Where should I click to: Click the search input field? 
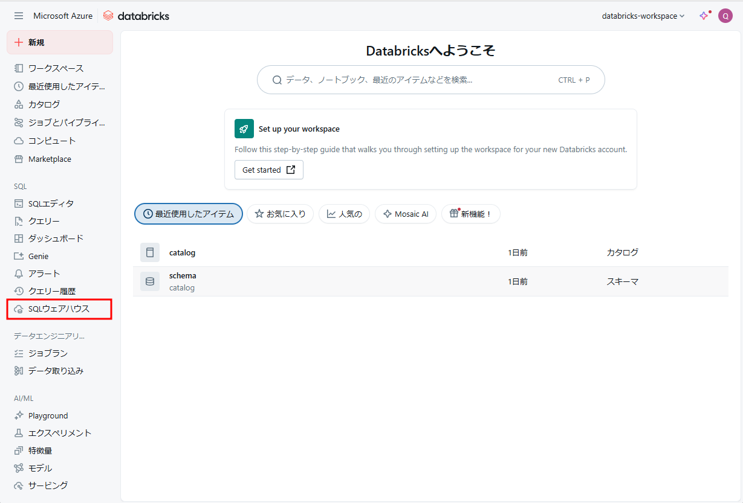417,80
